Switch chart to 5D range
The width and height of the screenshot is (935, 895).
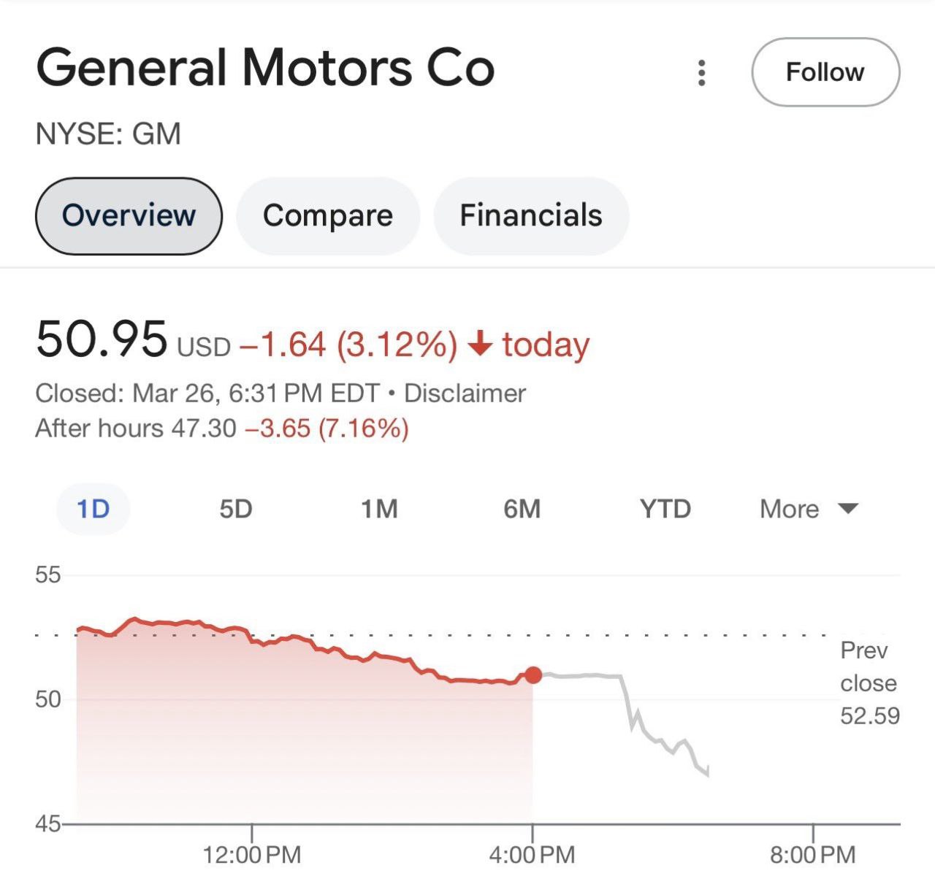pyautogui.click(x=236, y=509)
